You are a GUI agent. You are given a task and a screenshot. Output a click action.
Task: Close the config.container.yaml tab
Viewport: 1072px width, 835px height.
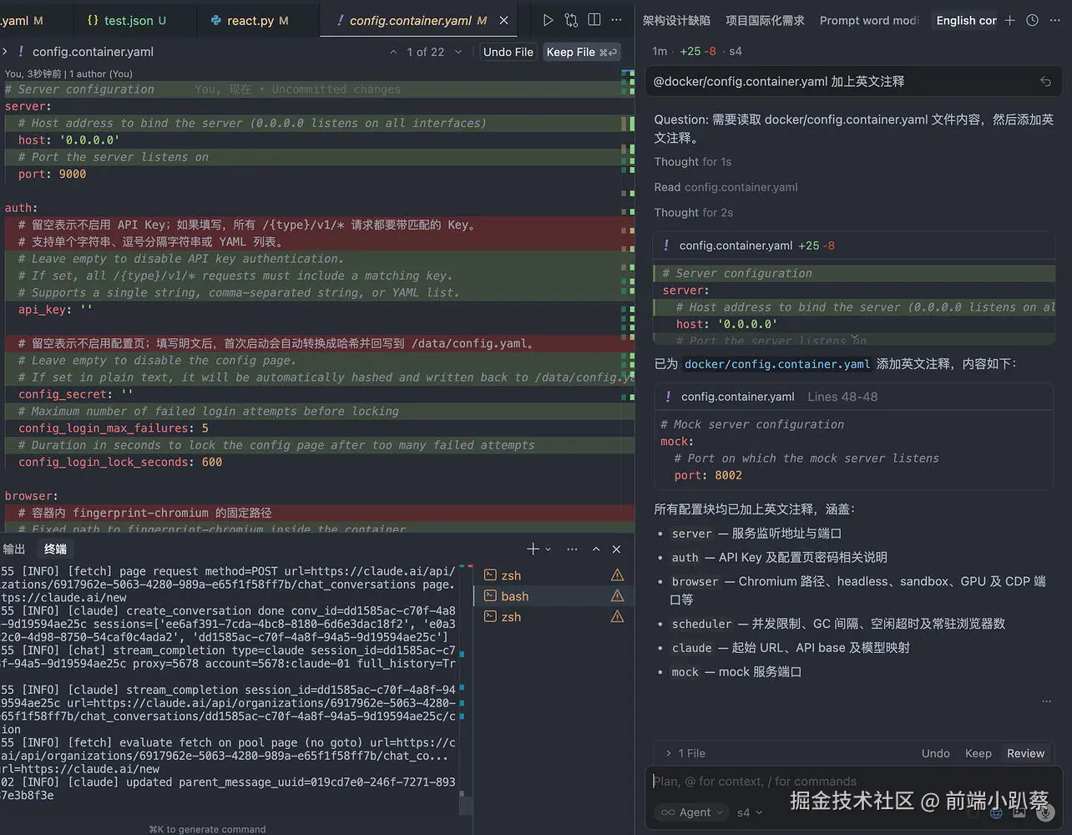503,20
